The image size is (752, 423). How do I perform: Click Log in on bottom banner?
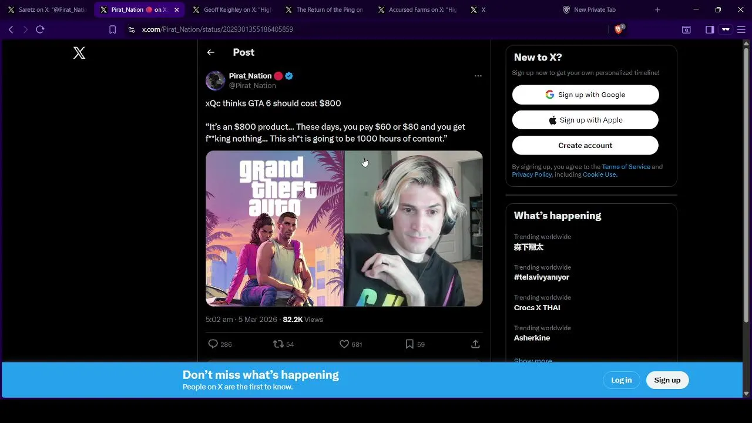click(621, 380)
